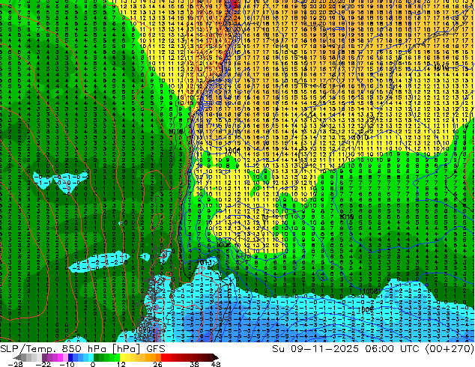
Task: Click the 'SLP/Temp. 850 hPa [hPa] GFS' title
Action: [82, 349]
